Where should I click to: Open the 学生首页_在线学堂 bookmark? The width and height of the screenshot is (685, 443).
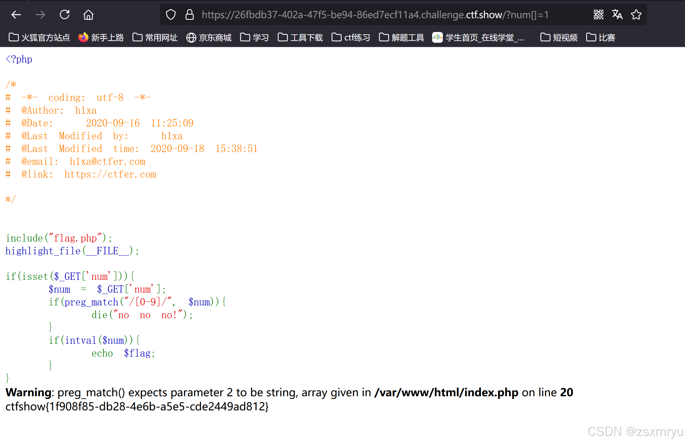pos(478,38)
